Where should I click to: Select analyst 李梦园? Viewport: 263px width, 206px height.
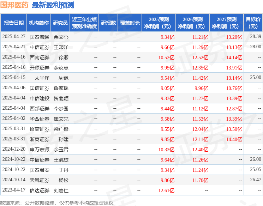point(61,109)
